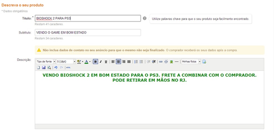
Task: Click the Subtítulo input field
Action: [x=88, y=33]
